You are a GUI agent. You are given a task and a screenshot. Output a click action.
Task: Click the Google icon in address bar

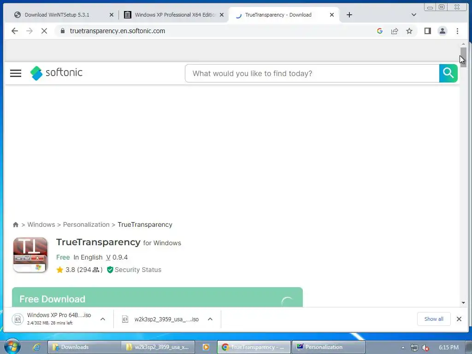(380, 31)
